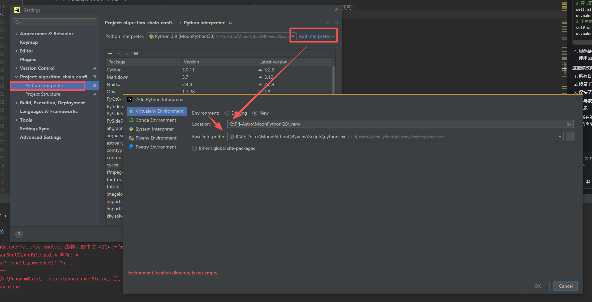Select the cycler package row
Image resolution: width=592 pixels, height=302 pixels.
point(114,165)
